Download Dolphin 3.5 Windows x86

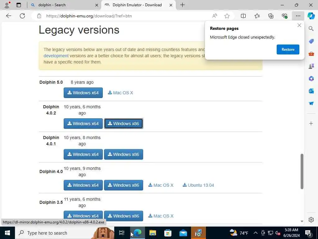coord(124,216)
